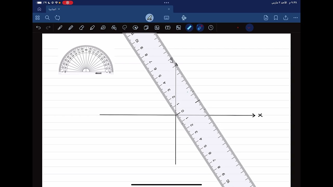Open the more options ellipsis menu
Image resolution: width=333 pixels, height=187 pixels.
(296, 18)
